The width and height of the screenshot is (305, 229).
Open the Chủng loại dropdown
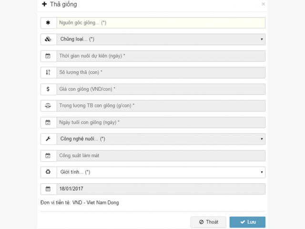point(161,39)
